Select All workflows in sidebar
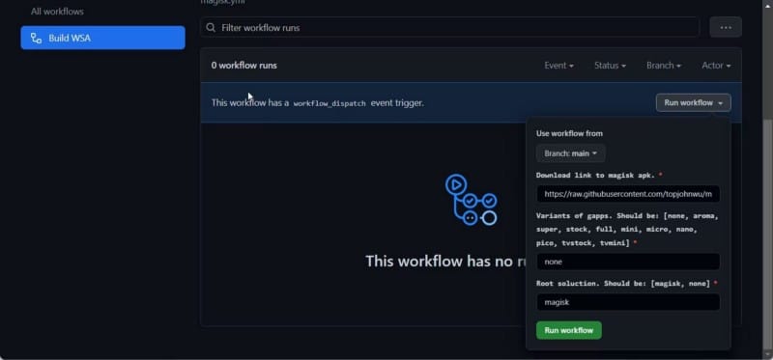 coord(57,12)
